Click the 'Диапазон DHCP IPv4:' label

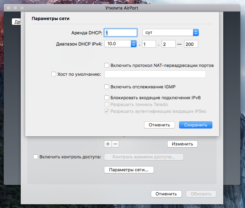click(79, 44)
